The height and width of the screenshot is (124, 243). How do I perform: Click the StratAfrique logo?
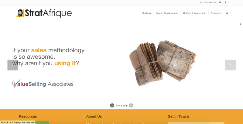[x=44, y=13]
